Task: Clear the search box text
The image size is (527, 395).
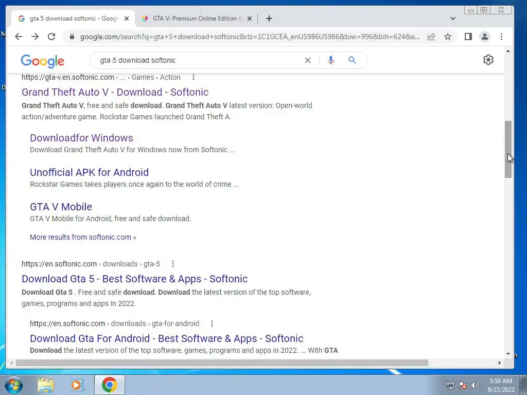Action: click(308, 60)
